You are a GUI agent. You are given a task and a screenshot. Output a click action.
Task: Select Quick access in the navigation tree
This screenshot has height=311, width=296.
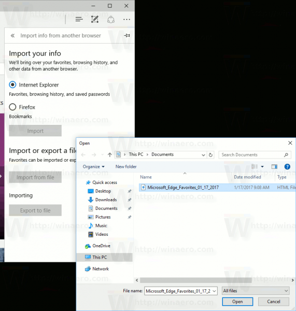pyautogui.click(x=102, y=182)
